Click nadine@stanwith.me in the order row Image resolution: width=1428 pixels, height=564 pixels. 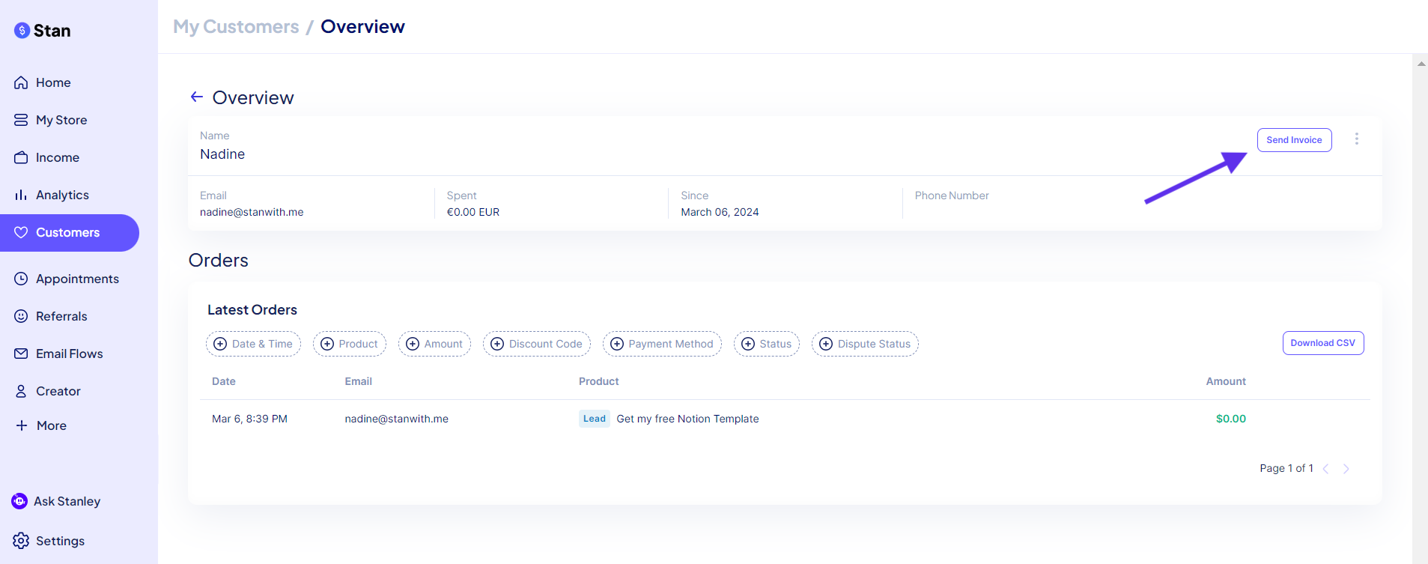[396, 419]
